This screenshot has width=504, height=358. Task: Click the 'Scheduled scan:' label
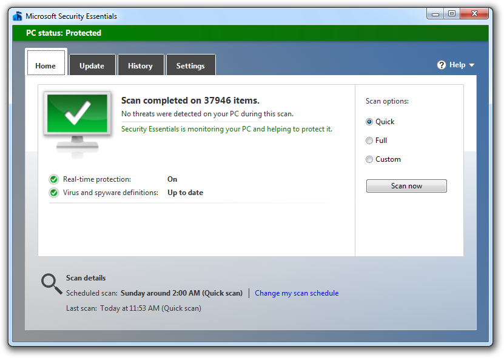[92, 293]
